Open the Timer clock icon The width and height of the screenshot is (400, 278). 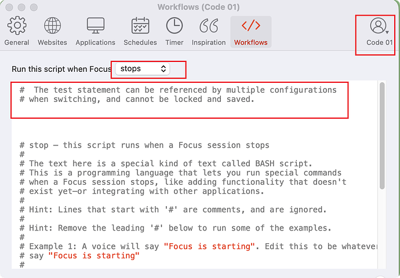pos(174,25)
